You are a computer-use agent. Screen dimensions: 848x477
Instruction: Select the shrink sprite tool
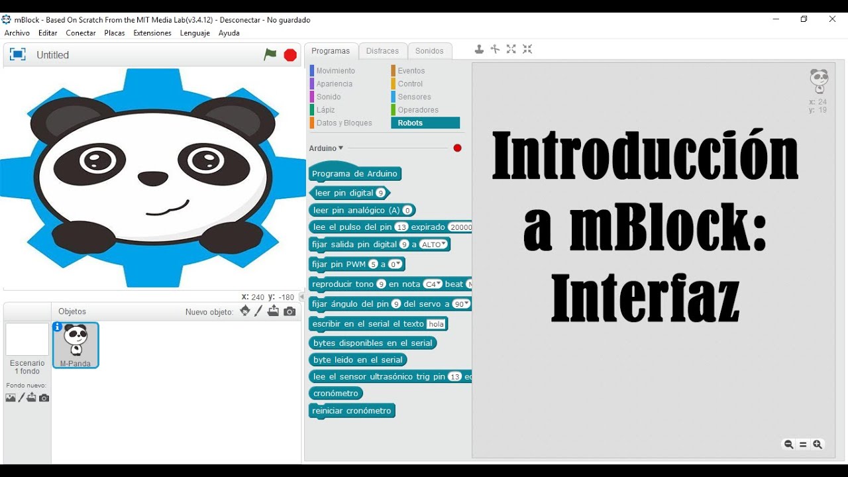(x=527, y=49)
